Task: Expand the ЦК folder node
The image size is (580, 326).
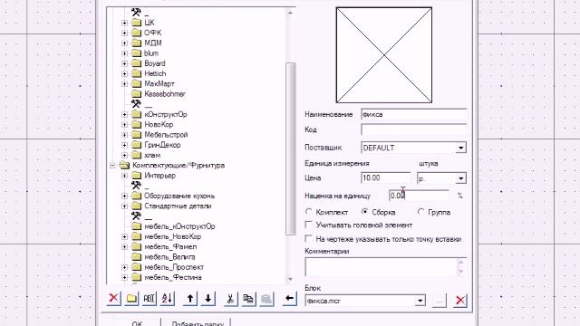Action: pyautogui.click(x=125, y=23)
